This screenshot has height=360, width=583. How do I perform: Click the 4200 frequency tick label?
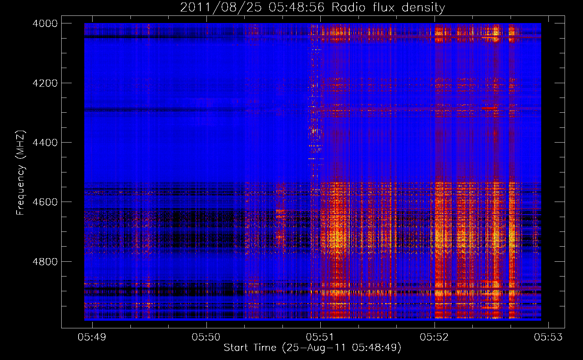tap(45, 83)
